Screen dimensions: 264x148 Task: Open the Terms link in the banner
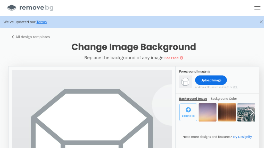tap(42, 22)
